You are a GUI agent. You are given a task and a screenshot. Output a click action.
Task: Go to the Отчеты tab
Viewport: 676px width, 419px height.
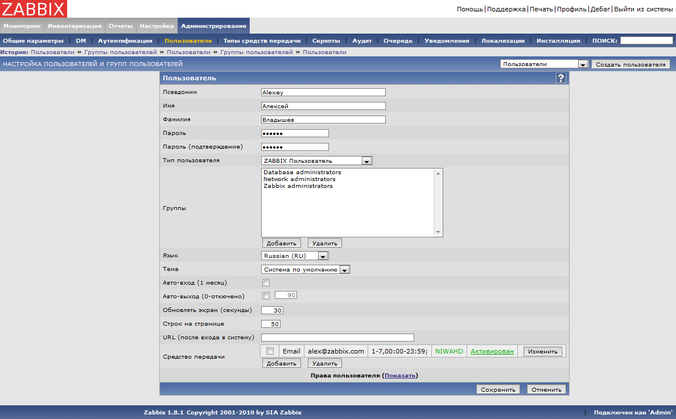121,26
